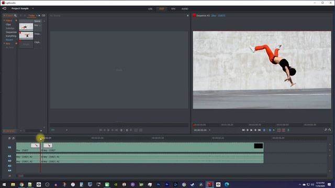
Task: Click the sequence thumbnail tile
Action: (26, 36)
